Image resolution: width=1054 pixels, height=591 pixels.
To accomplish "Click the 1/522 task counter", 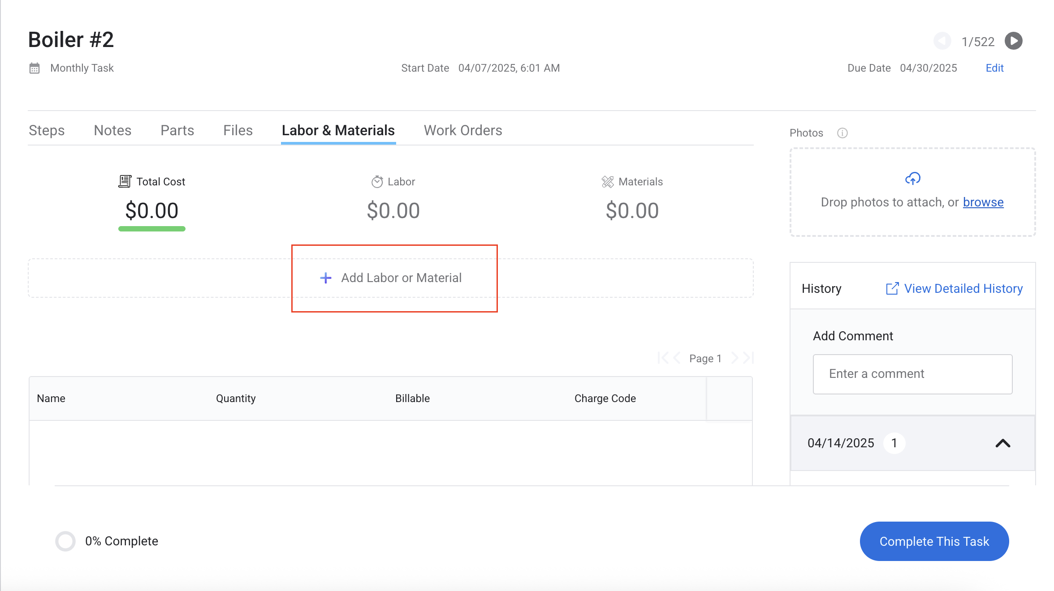I will (978, 42).
